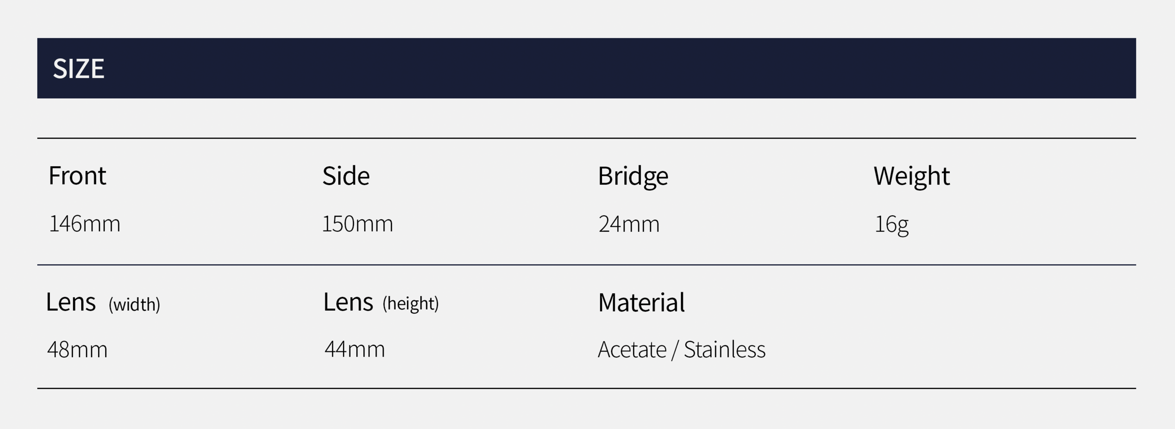Click the (width) sublabel
Image resolution: width=1175 pixels, height=429 pixels.
point(134,304)
